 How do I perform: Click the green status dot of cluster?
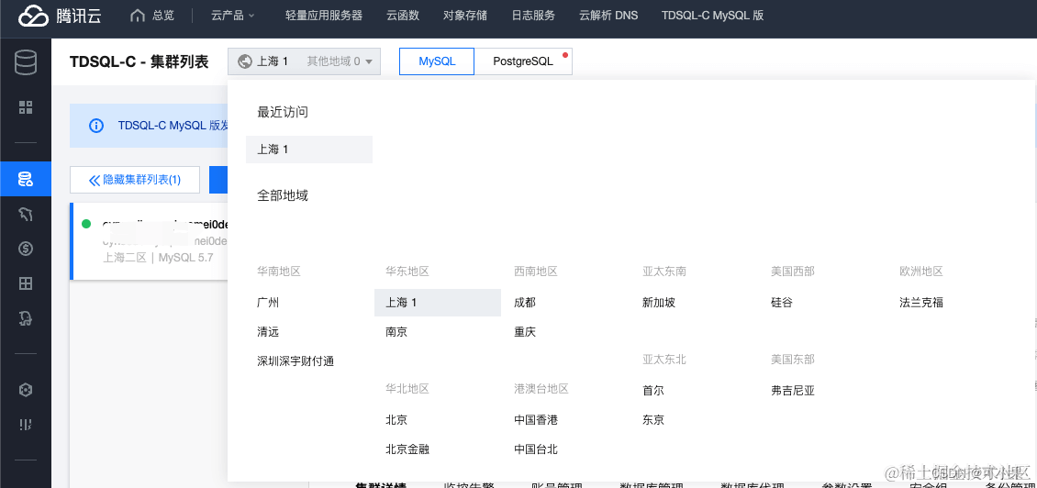(86, 224)
